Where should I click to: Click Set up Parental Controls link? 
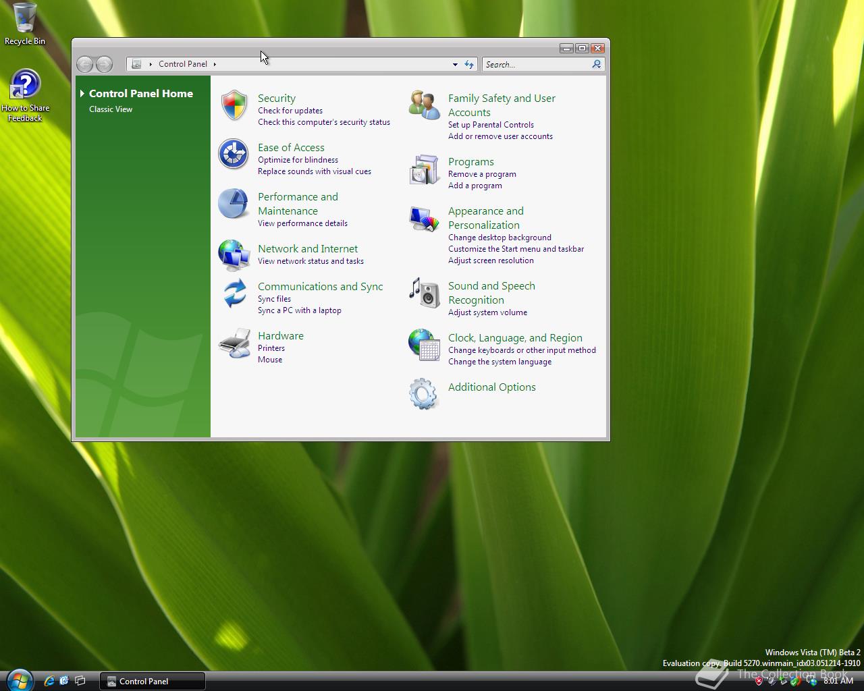click(491, 125)
